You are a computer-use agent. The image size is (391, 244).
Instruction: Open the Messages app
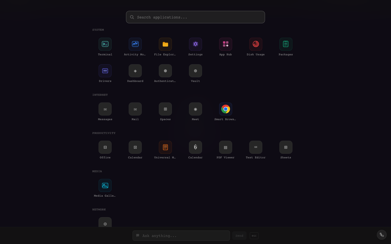click(105, 109)
